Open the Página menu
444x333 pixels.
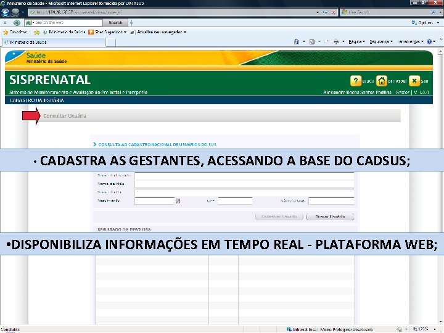[x=357, y=42]
